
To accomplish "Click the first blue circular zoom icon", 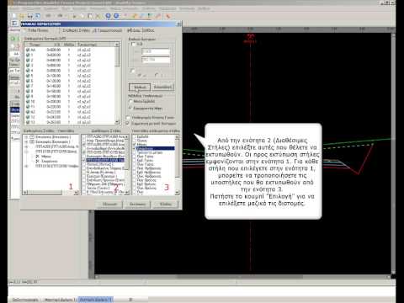I will tap(108, 16).
